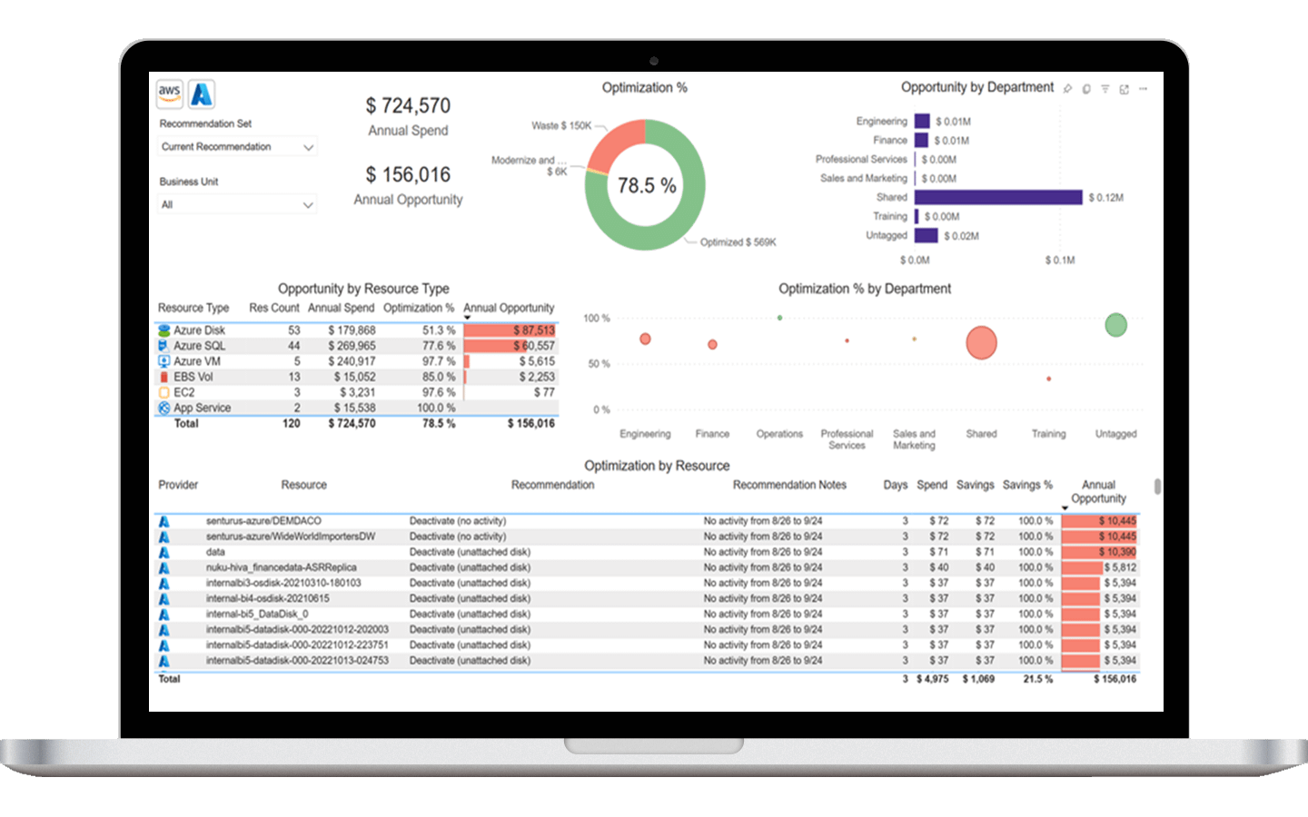Select the Azure SQL icon in the table
Screen dimensions: 1308x817
[x=163, y=346]
